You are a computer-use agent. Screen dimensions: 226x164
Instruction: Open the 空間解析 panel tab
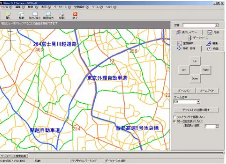point(186,43)
